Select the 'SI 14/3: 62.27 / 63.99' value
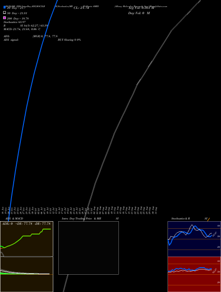Screen dimensions: 221x292 point(34,26)
